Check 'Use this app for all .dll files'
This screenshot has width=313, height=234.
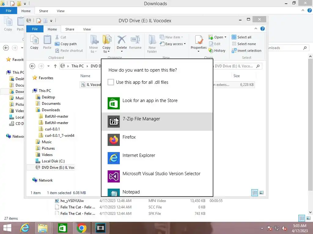111,82
